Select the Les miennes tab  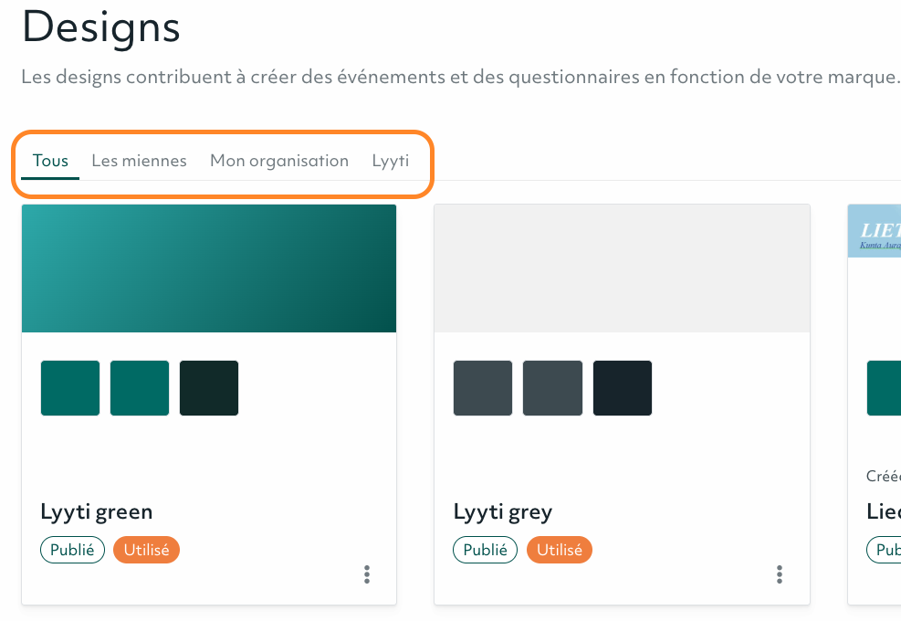tap(139, 161)
